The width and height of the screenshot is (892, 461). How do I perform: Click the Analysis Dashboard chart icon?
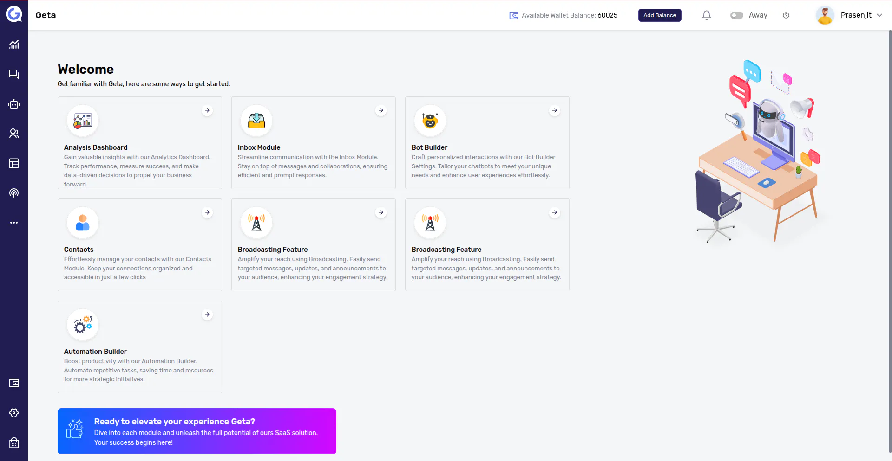(x=83, y=121)
